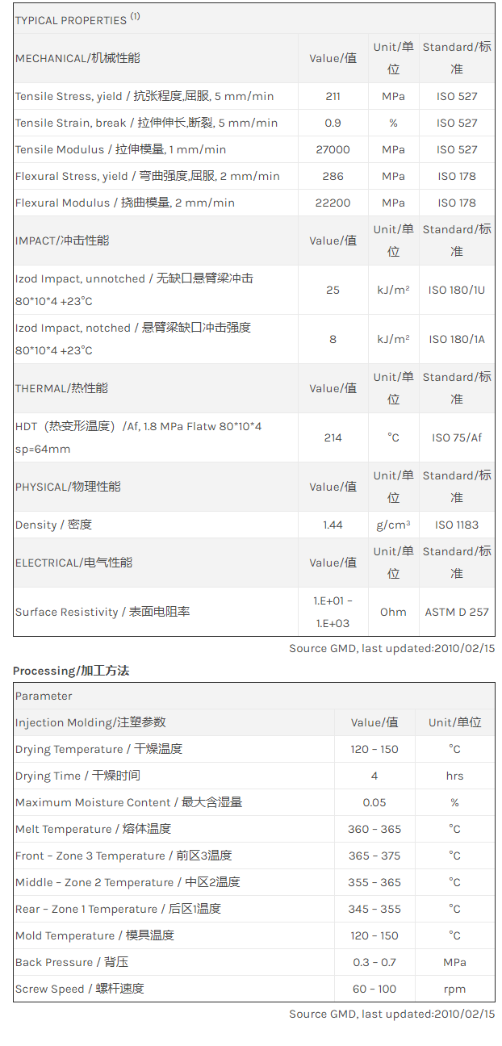The height and width of the screenshot is (1046, 502).
Task: Select the Density / 密度 row label
Action: coord(53,525)
